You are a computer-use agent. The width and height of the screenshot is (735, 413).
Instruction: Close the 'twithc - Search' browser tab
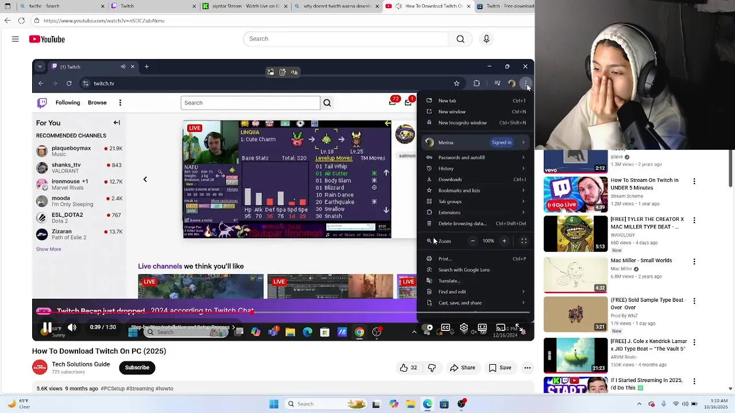coord(103,6)
